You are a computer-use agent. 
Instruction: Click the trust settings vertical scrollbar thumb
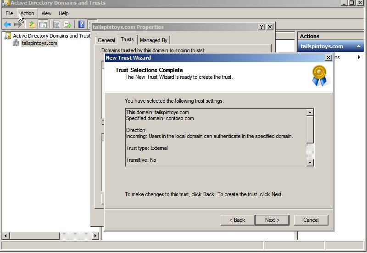coord(310,129)
